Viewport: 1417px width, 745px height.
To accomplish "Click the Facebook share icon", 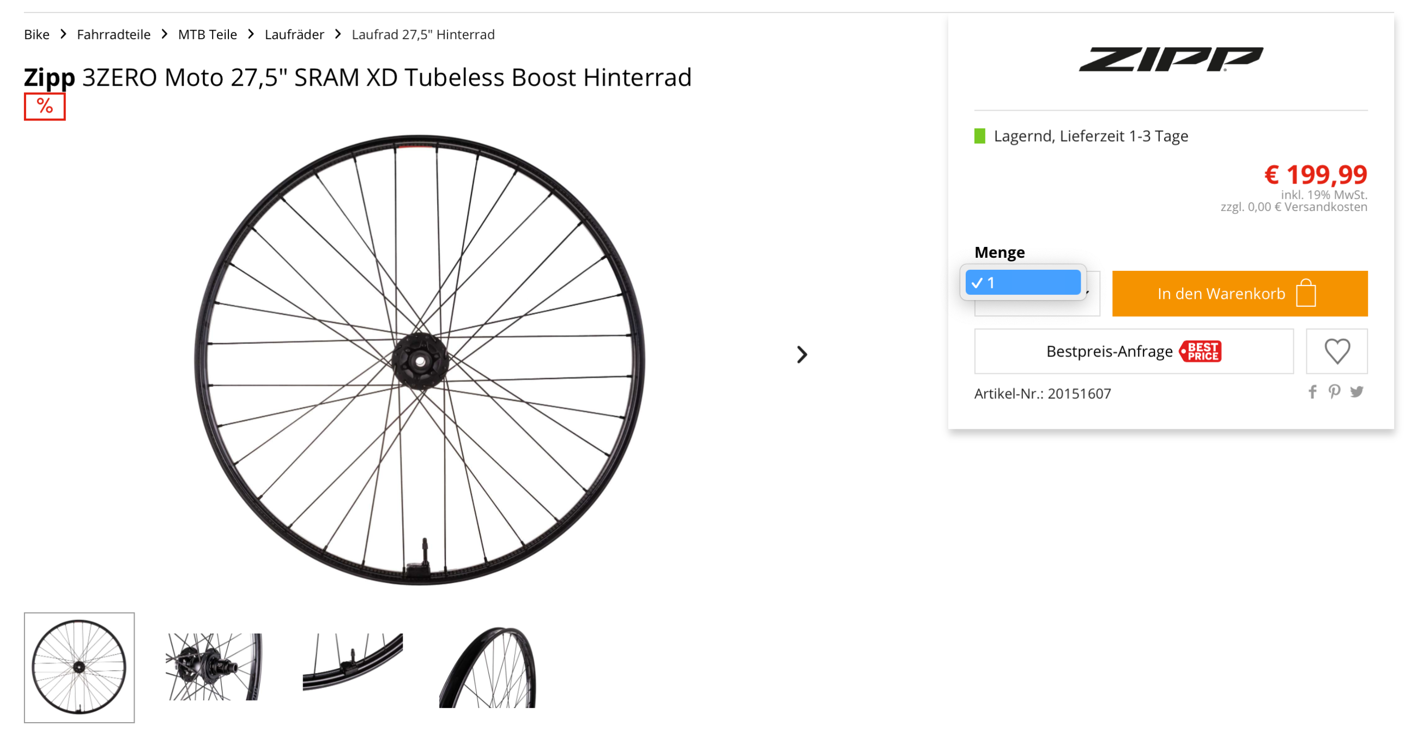I will coord(1312,392).
